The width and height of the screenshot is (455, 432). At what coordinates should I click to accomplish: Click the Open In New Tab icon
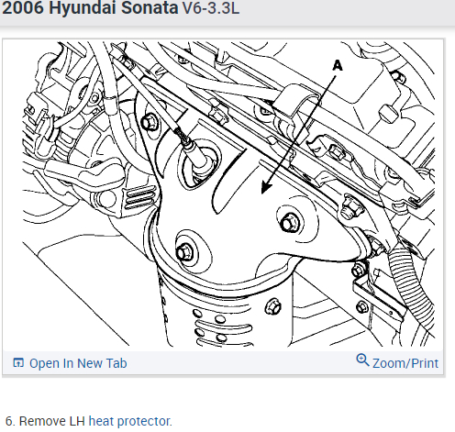point(18,362)
